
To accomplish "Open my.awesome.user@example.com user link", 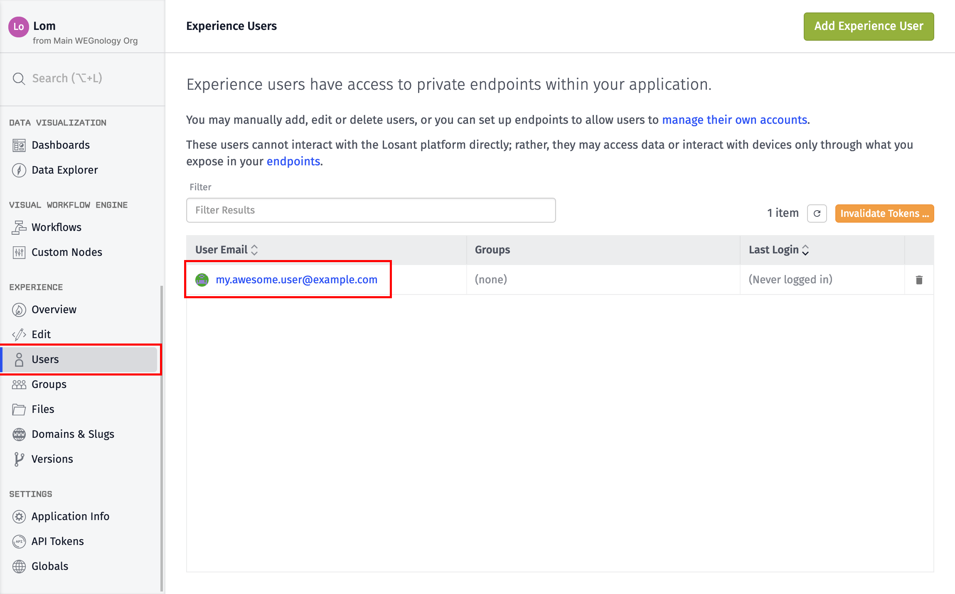I will click(x=297, y=280).
